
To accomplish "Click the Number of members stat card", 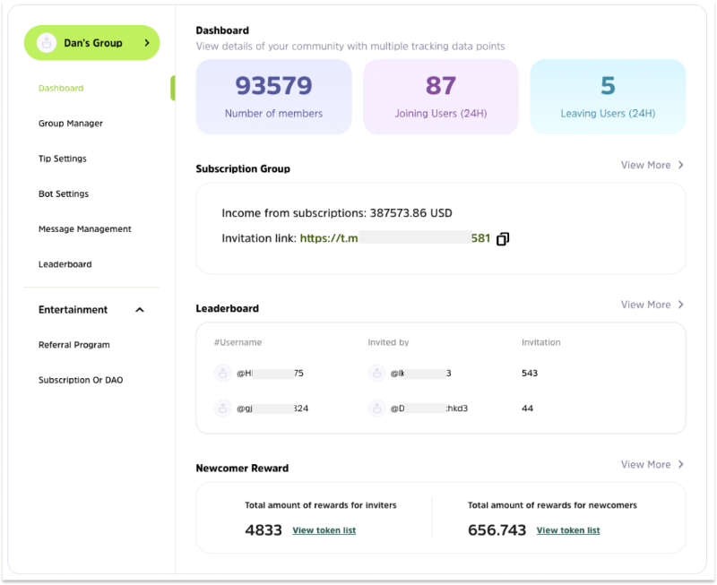I will pyautogui.click(x=272, y=97).
